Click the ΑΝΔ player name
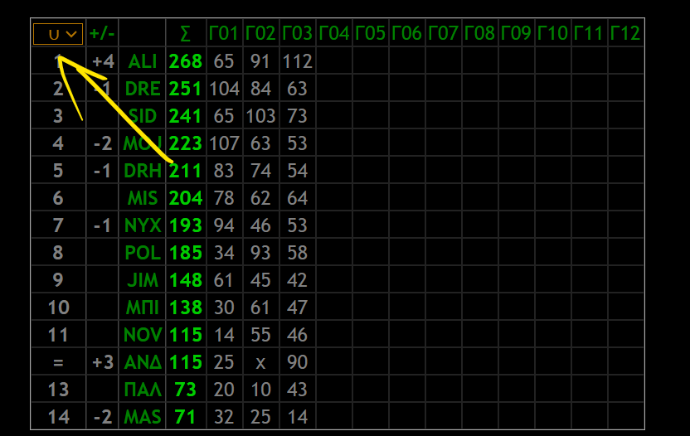Screen dimensions: 690x436 coord(143,362)
